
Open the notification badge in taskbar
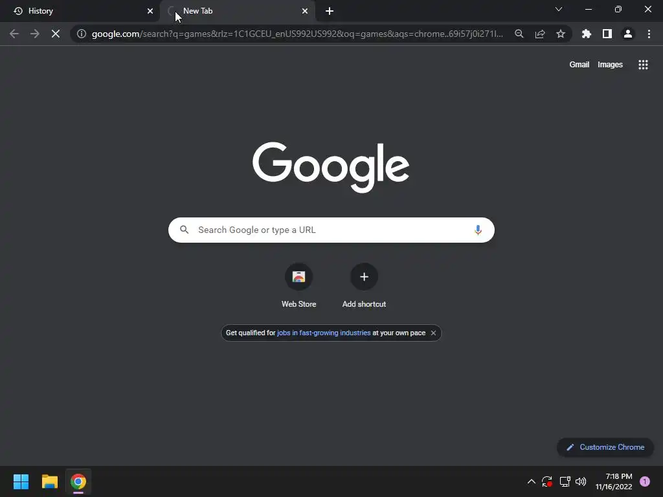point(645,481)
